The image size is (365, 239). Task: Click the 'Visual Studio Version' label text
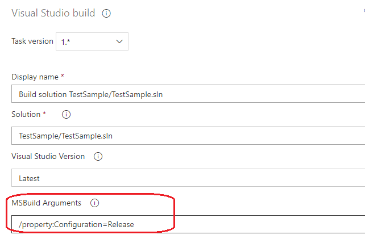tap(48, 157)
